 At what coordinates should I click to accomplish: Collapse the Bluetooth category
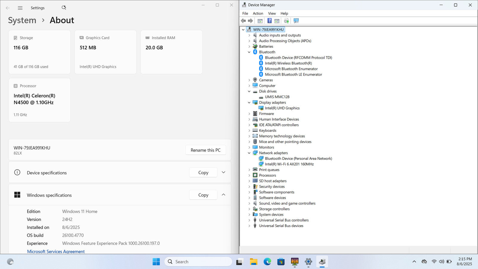pos(249,52)
